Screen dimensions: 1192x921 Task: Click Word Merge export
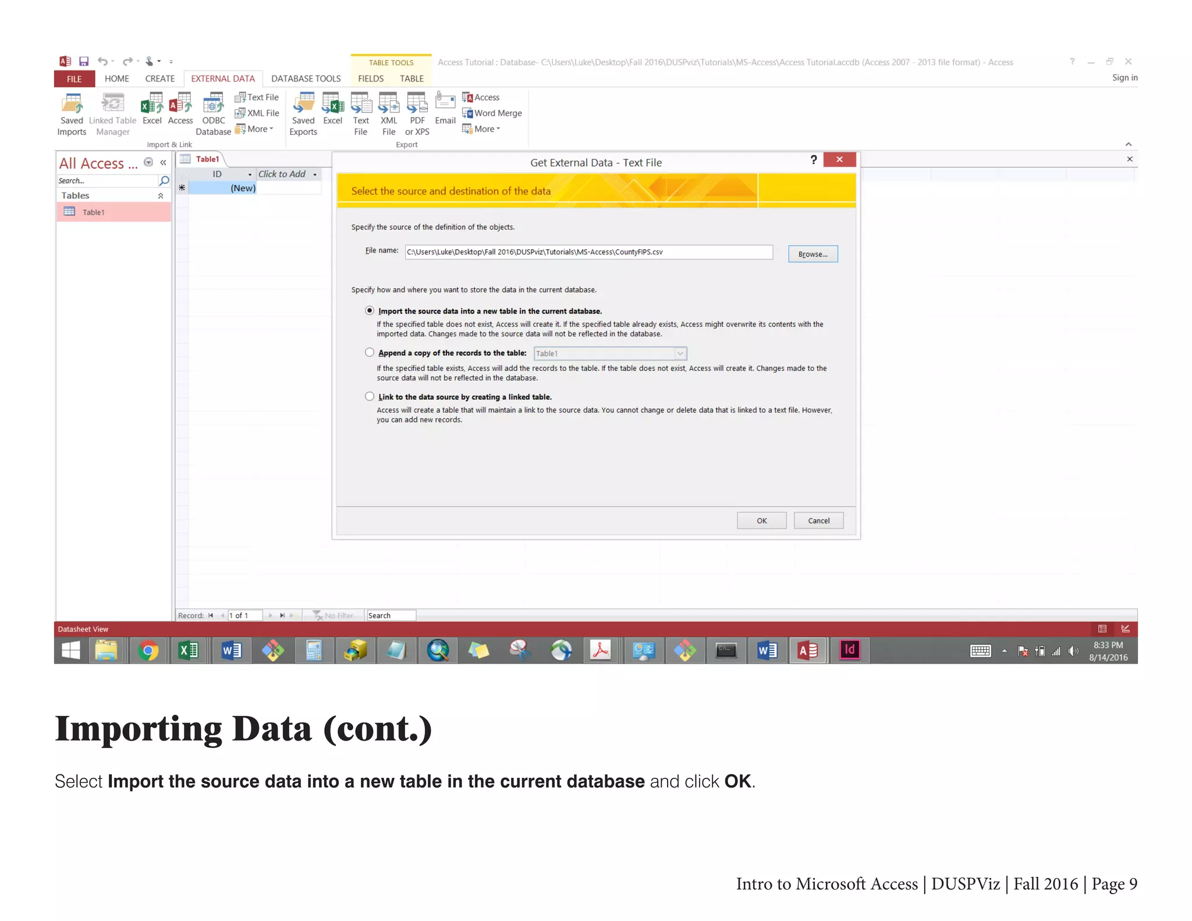click(492, 113)
